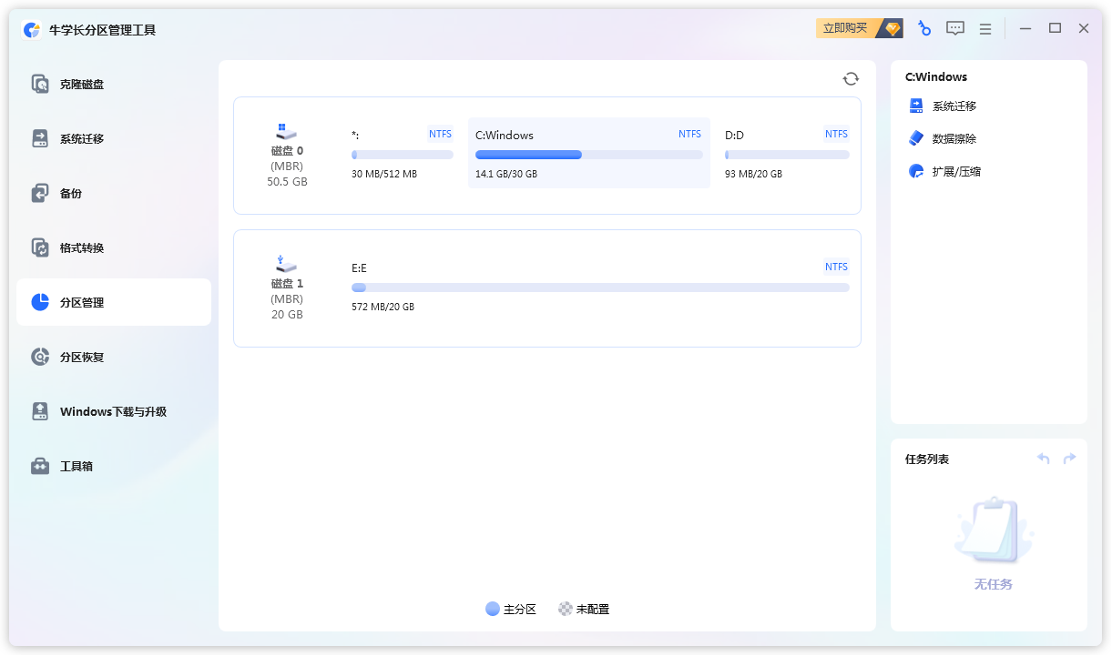Click the undo arrow in task list

pos(1044,459)
